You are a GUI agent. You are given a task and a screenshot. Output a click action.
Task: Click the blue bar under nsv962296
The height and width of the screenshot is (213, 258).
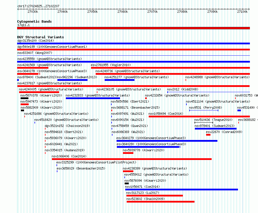tap(72, 80)
